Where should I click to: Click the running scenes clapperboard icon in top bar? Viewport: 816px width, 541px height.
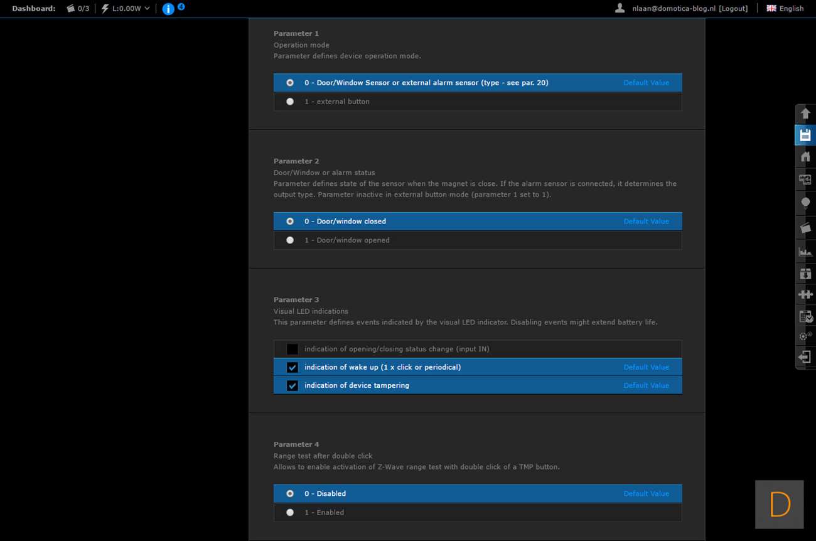71,8
